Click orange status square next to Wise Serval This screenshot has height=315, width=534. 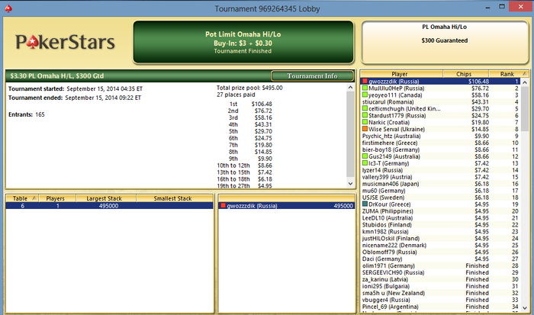(365, 129)
